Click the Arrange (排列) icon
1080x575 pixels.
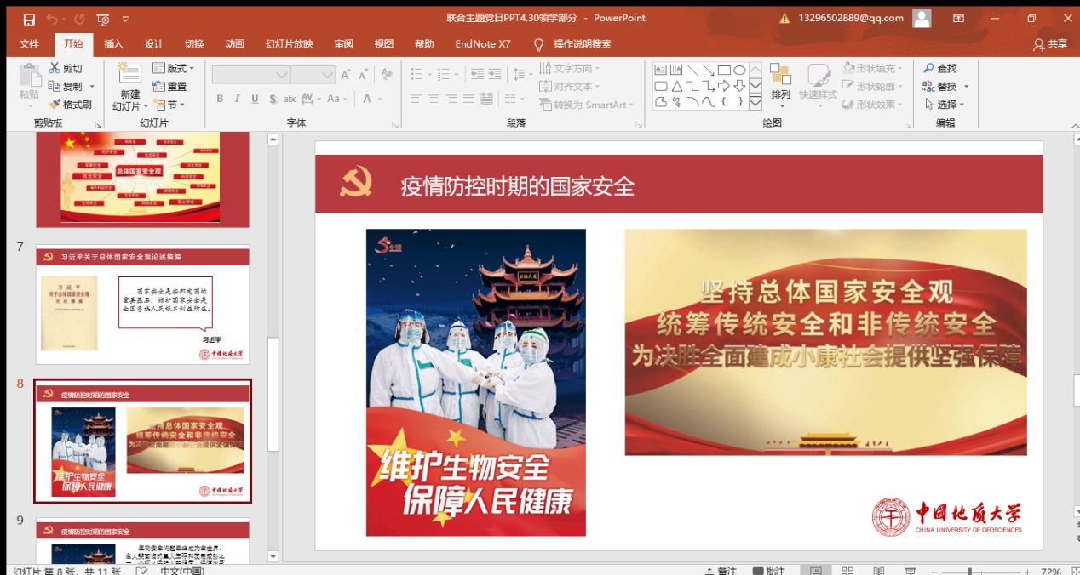[x=780, y=75]
